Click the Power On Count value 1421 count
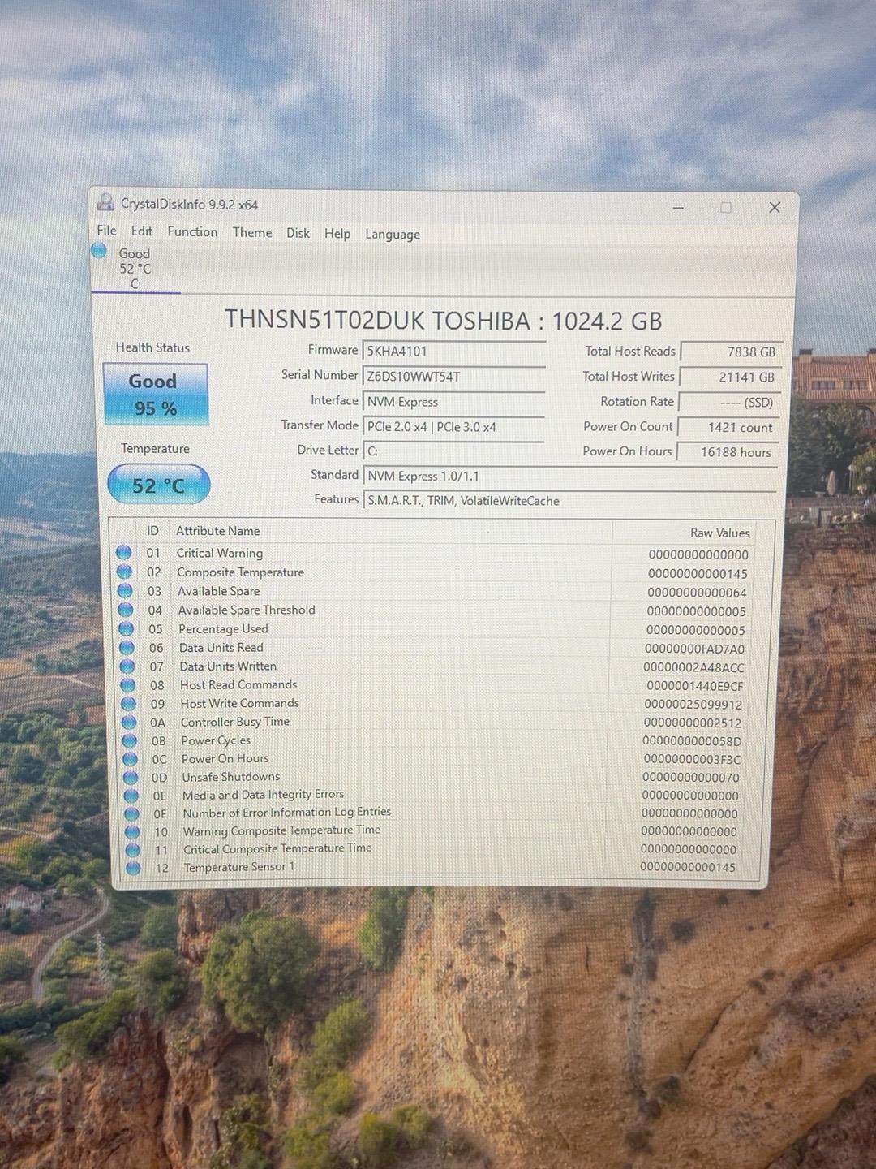 coord(728,427)
